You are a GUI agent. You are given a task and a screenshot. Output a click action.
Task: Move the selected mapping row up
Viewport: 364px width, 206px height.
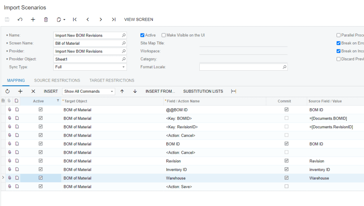pyautogui.click(x=122, y=91)
